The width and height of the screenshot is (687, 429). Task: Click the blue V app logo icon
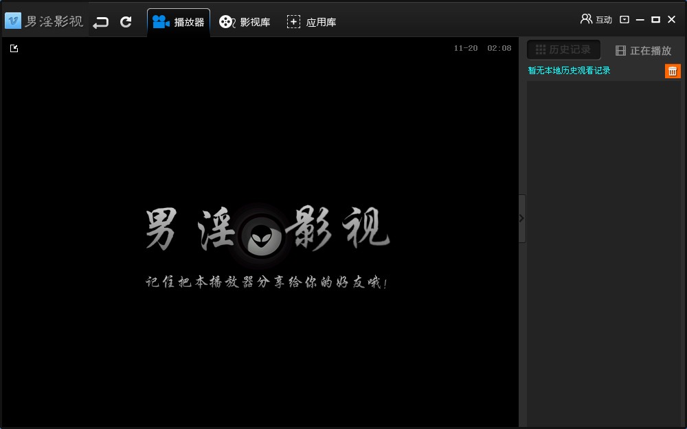[x=13, y=21]
